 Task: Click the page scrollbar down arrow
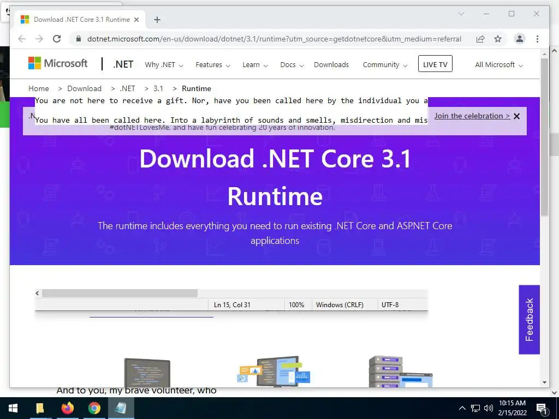point(544,382)
